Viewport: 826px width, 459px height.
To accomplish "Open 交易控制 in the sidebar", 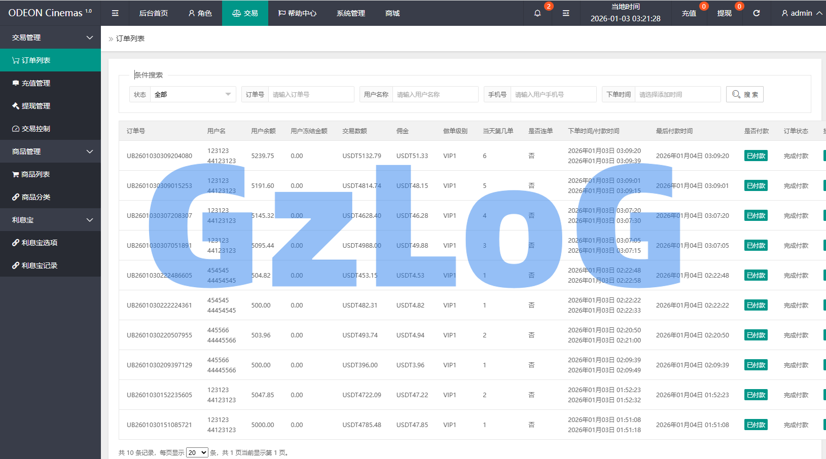I will (35, 129).
